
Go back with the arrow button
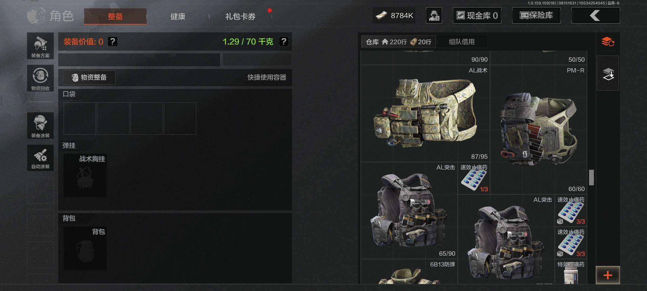596,15
